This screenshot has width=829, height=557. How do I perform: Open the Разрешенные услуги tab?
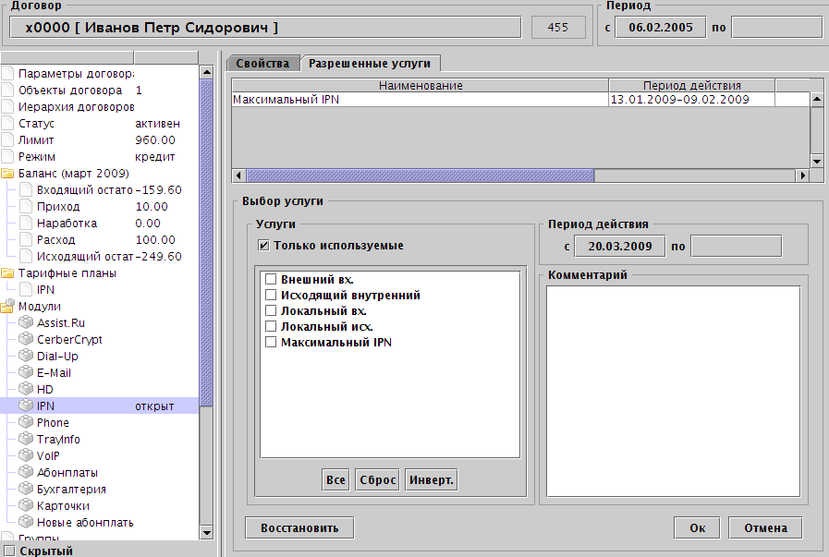click(372, 64)
